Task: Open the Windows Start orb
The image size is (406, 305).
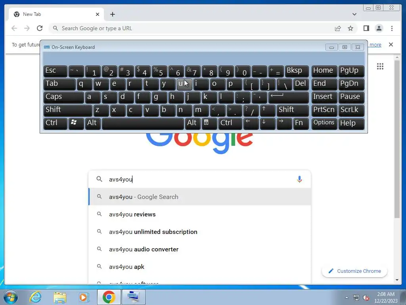Action: (x=11, y=297)
